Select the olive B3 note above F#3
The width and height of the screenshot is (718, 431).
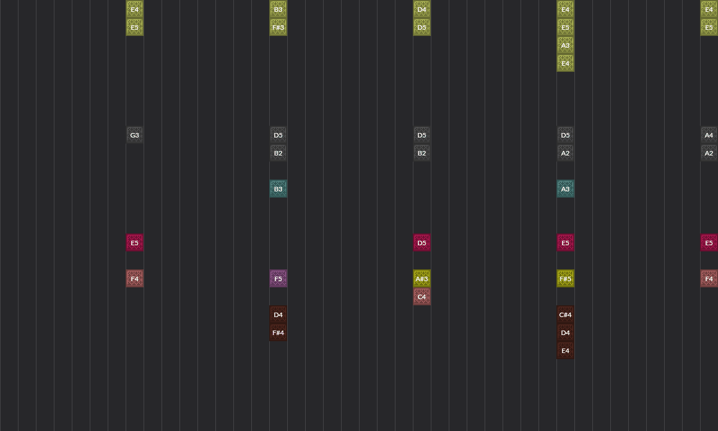pyautogui.click(x=278, y=9)
